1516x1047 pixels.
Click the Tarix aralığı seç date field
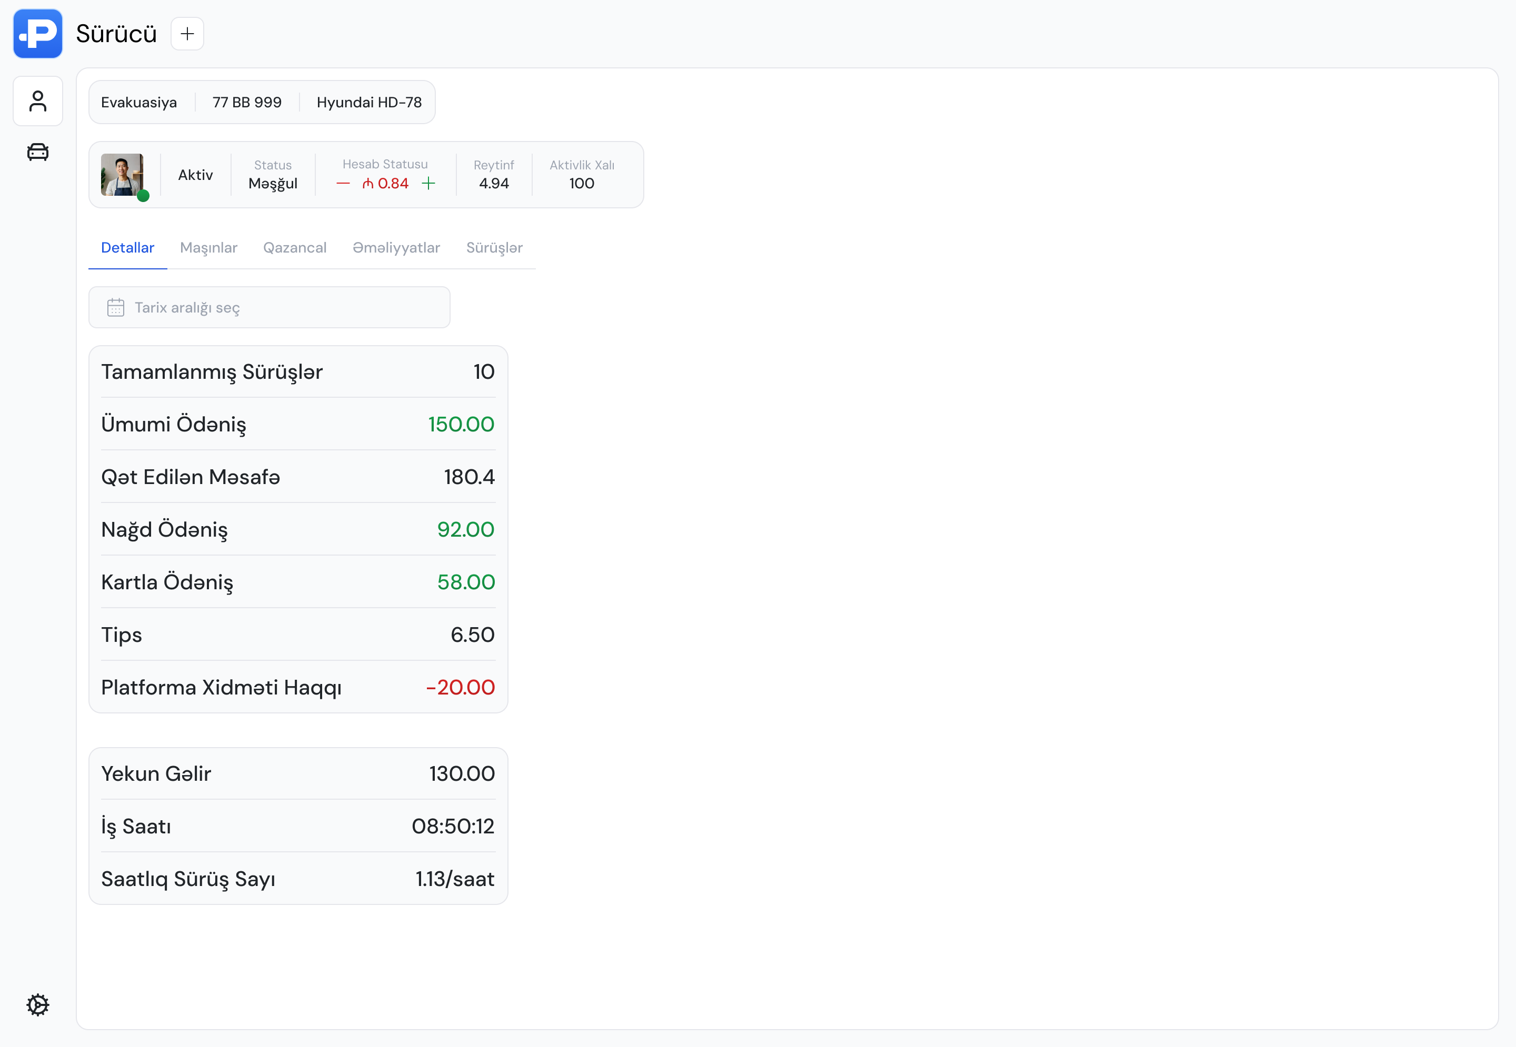click(269, 308)
